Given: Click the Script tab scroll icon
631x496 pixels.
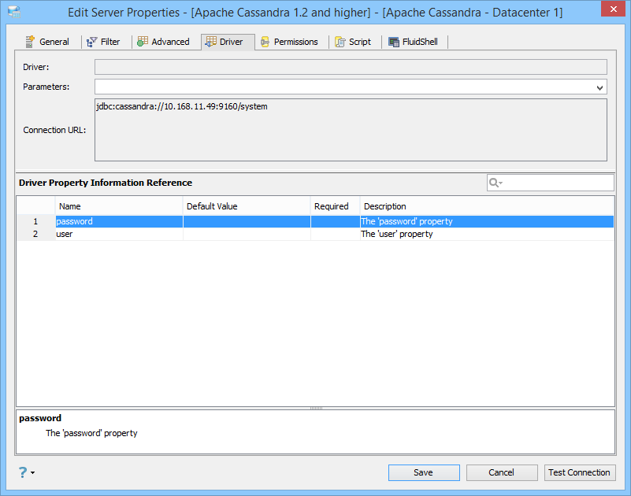Looking at the screenshot, I should click(x=340, y=42).
